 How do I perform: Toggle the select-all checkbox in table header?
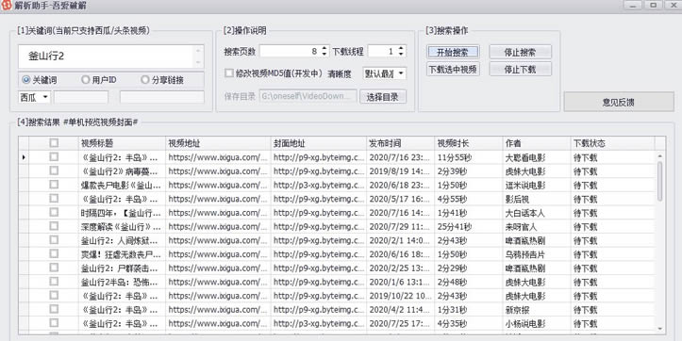pyautogui.click(x=54, y=142)
